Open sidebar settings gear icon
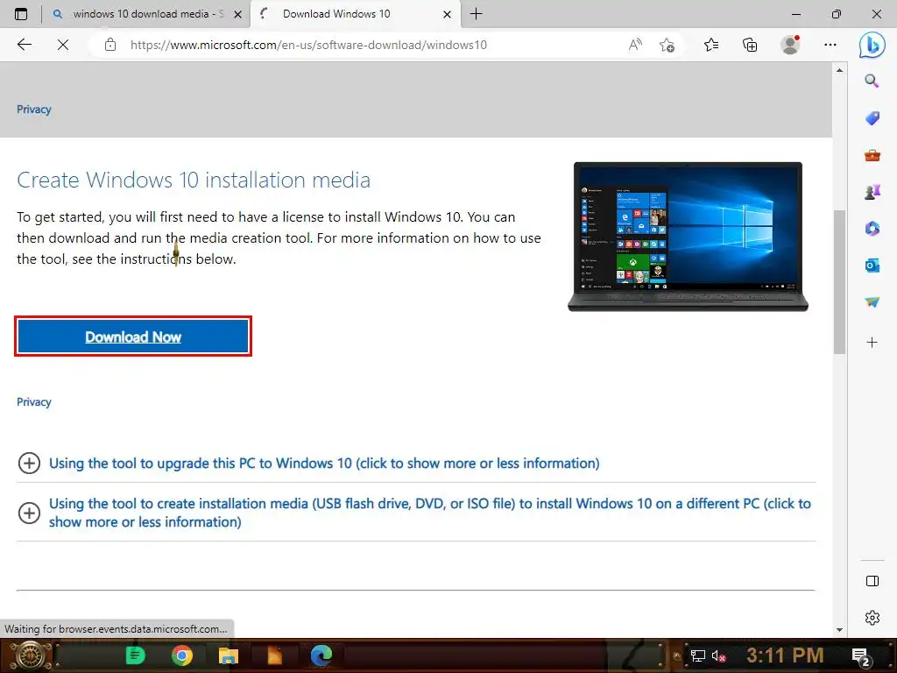 click(872, 618)
